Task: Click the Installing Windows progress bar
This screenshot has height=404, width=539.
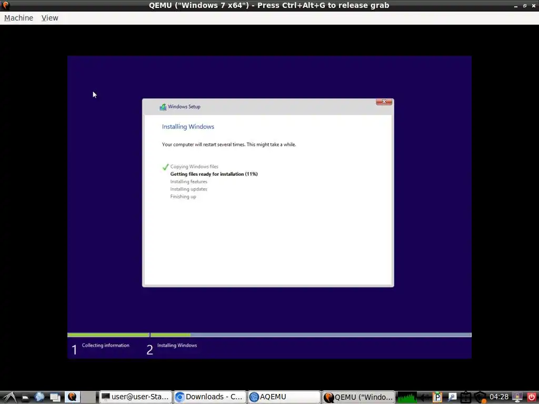Action: tap(311, 335)
